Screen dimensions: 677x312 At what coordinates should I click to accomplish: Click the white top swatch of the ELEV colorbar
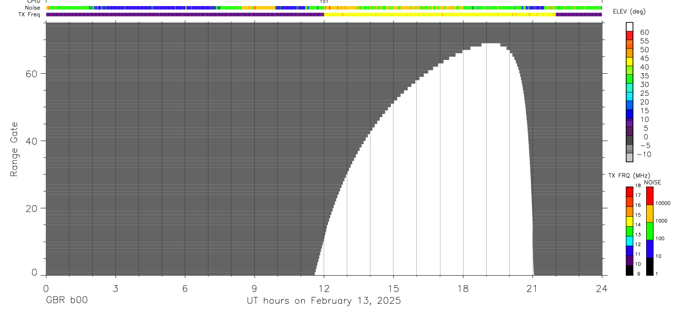[630, 27]
